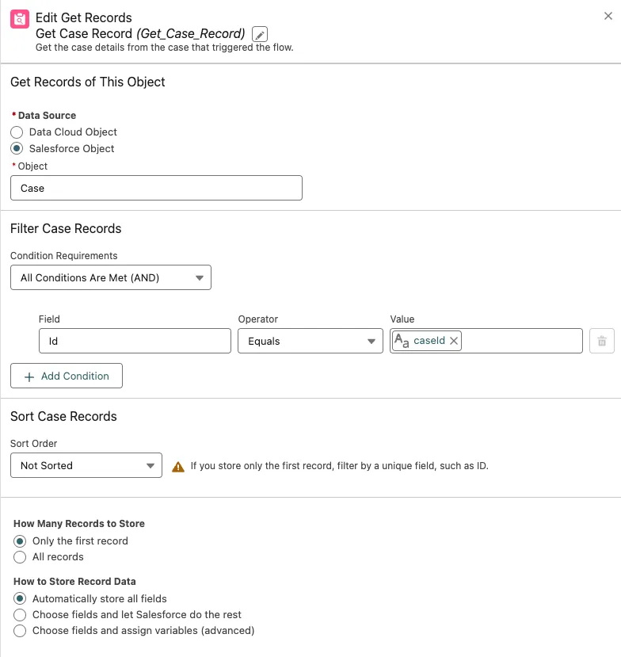Click the Aa text variable icon
Screen dimensions: 621x657
pos(402,341)
